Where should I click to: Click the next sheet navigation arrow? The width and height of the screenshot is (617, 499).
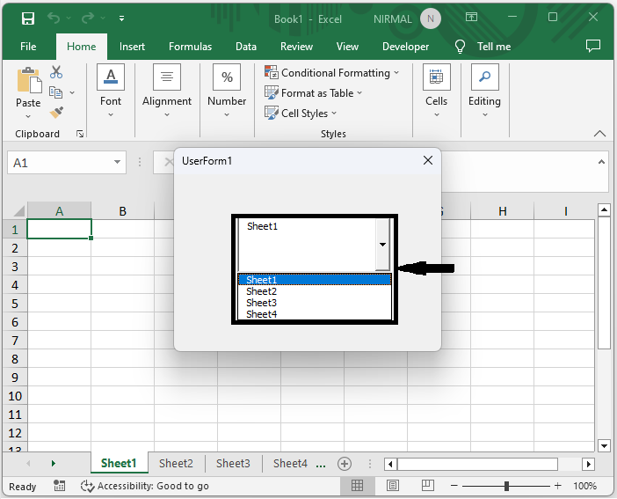[53, 463]
